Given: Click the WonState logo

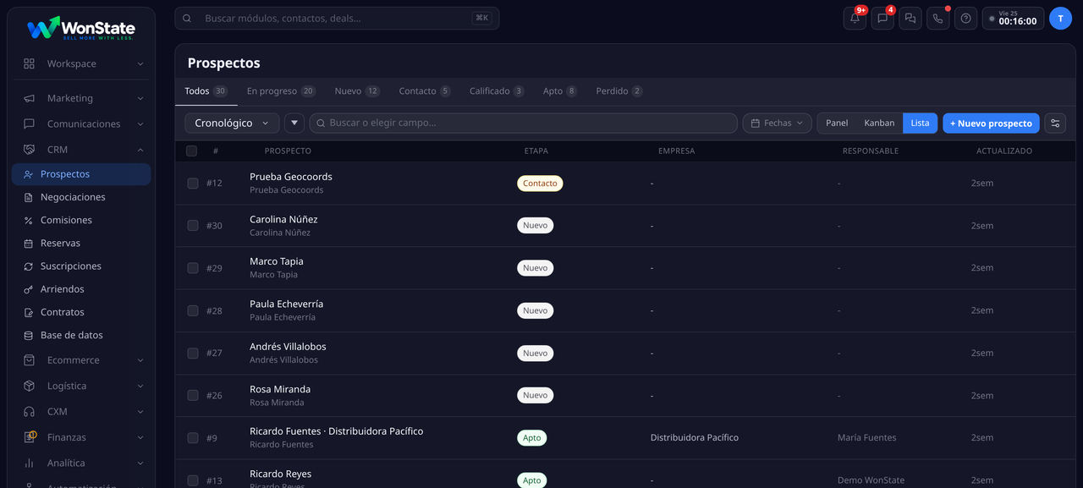Looking at the screenshot, I should [x=81, y=28].
